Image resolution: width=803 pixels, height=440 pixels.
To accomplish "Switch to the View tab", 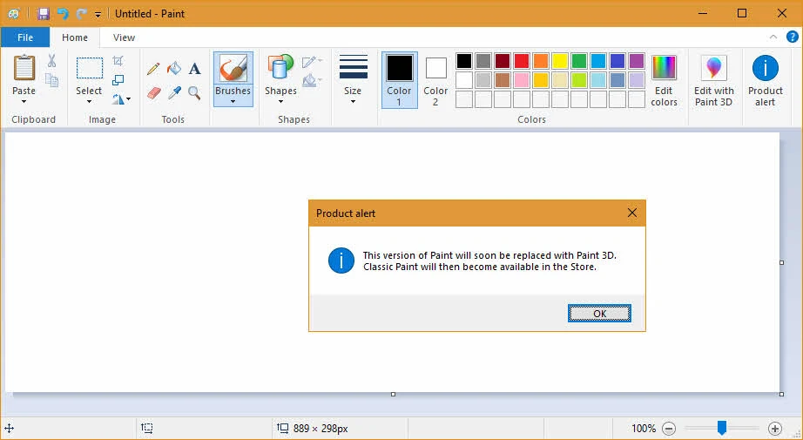I will (x=124, y=37).
